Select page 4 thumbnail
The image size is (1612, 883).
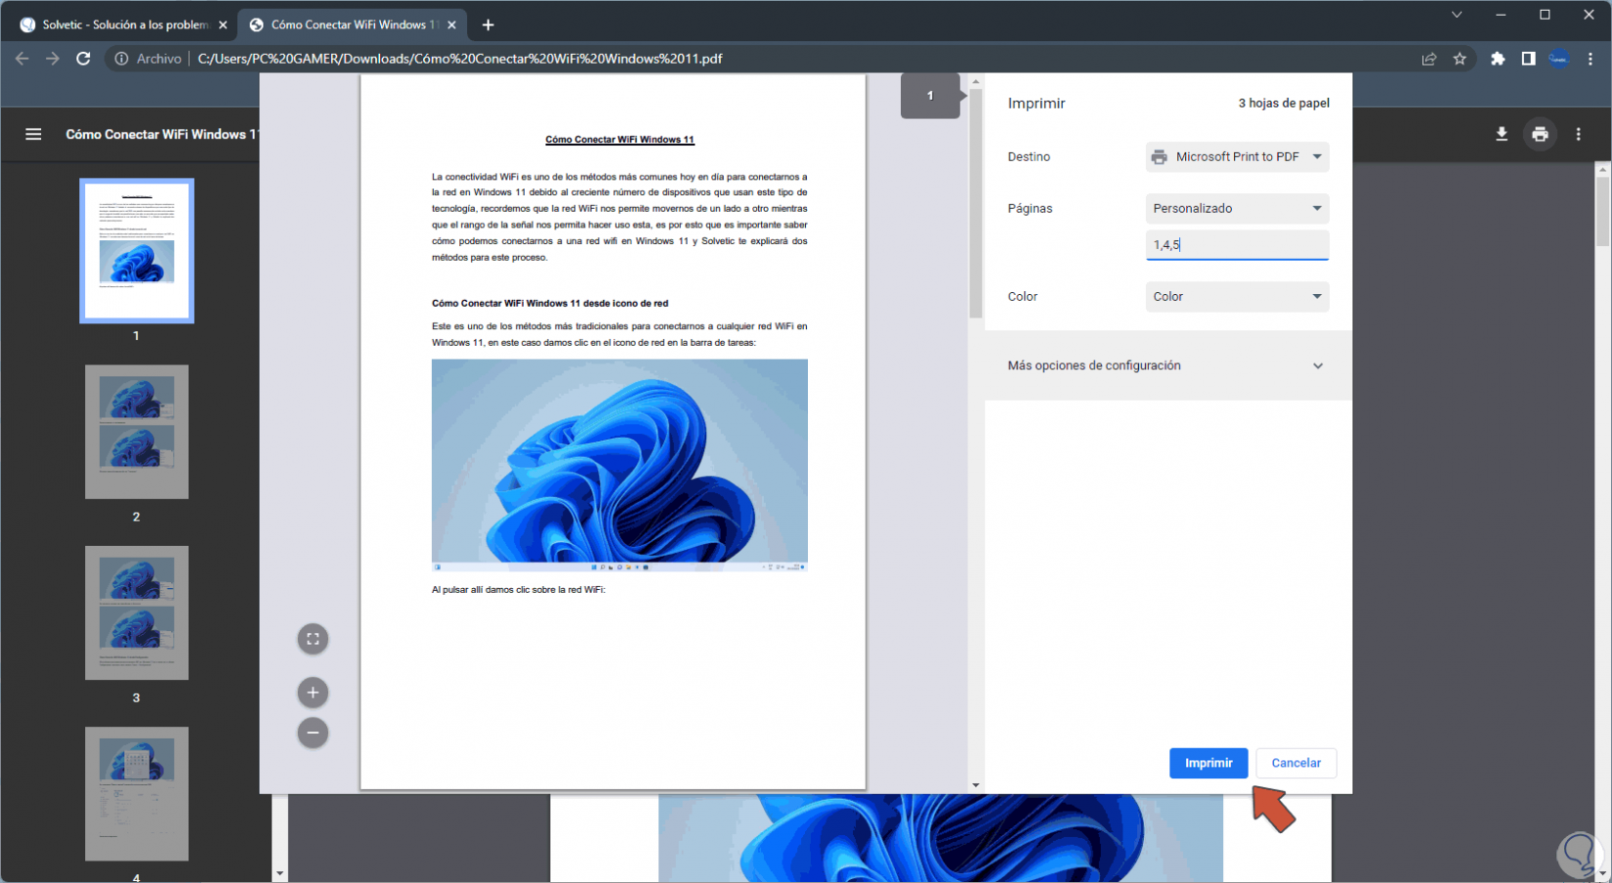point(137,793)
